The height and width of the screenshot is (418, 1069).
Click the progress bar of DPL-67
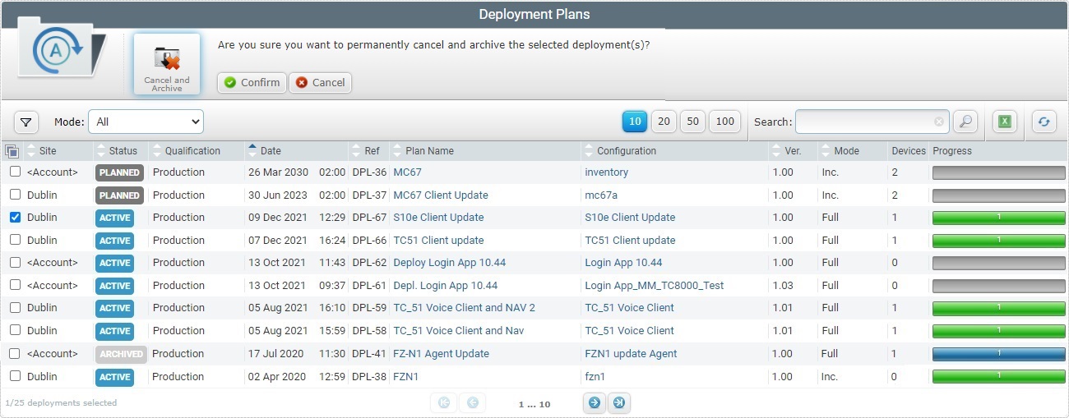pyautogui.click(x=998, y=218)
